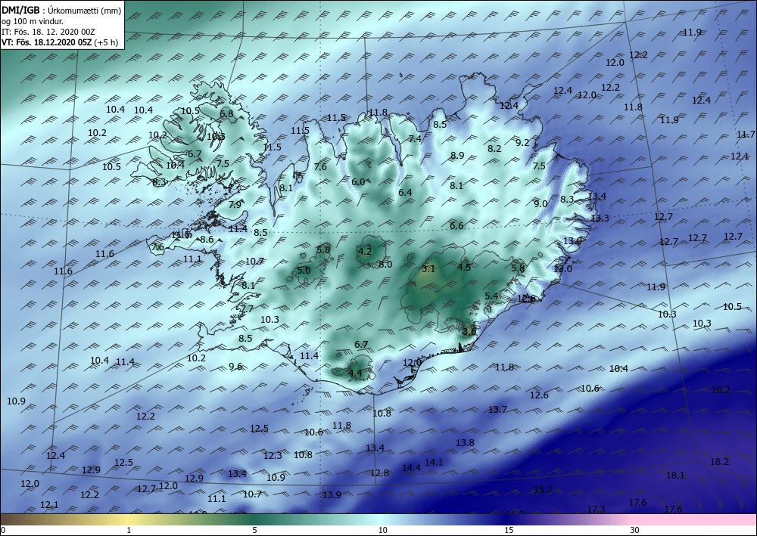The height and width of the screenshot is (536, 757).
Task: Click the colour scale tick label '15'
Action: click(x=509, y=530)
